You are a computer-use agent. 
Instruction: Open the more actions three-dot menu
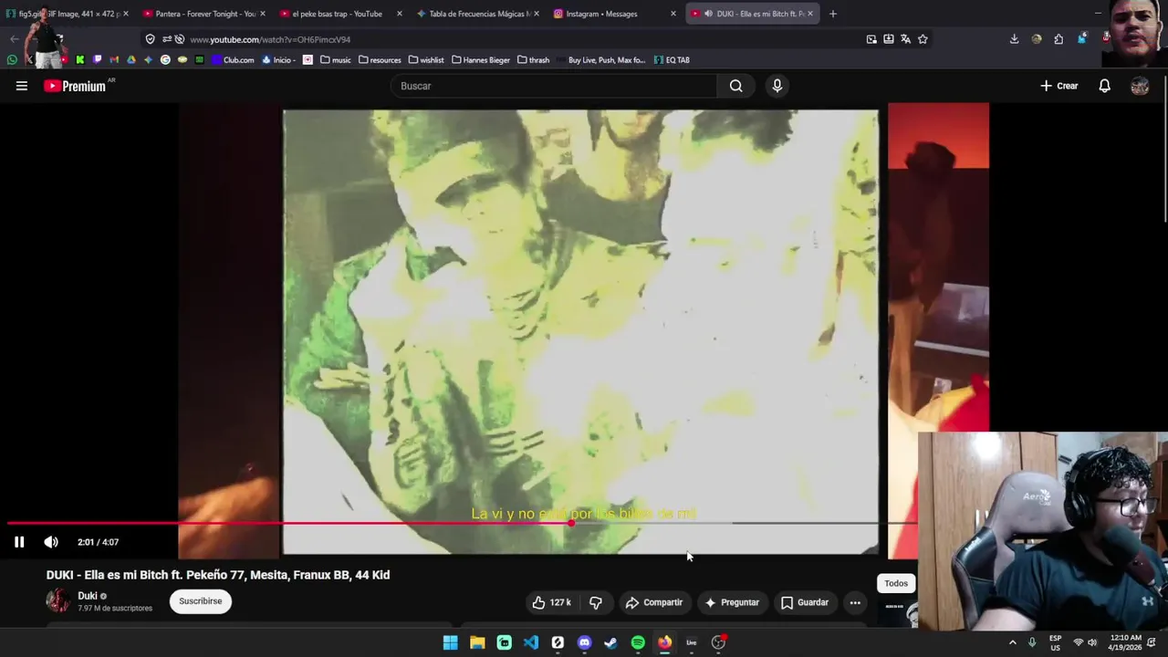tap(855, 602)
